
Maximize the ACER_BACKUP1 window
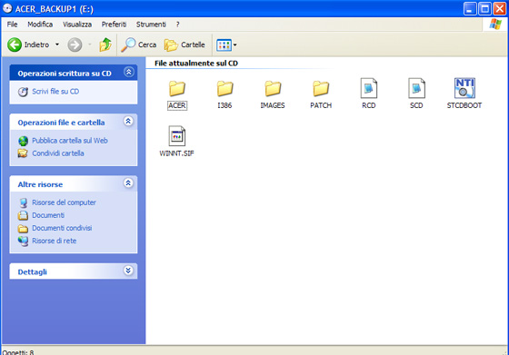485,9
